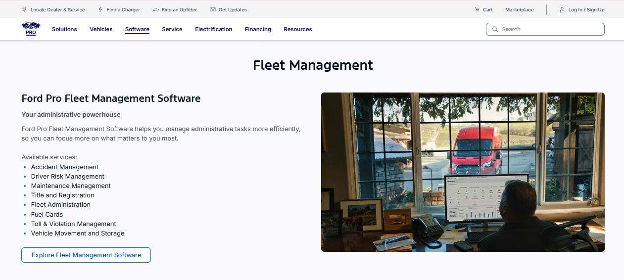The image size is (624, 280).
Task: Click the office window fleet van image
Action: tap(463, 172)
